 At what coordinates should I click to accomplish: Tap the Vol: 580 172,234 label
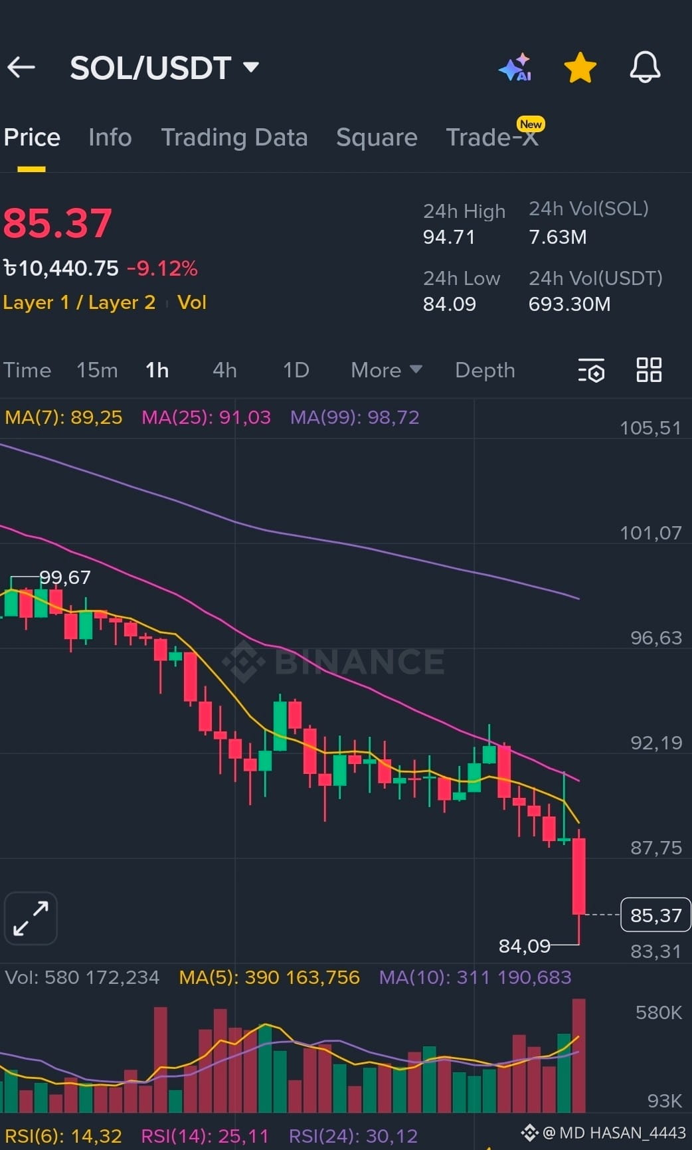(82, 977)
